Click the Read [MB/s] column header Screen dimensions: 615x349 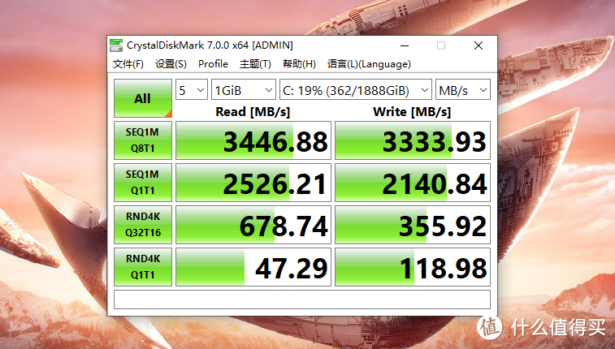point(253,112)
